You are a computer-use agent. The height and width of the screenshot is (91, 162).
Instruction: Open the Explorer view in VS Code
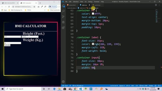coord(63,6)
